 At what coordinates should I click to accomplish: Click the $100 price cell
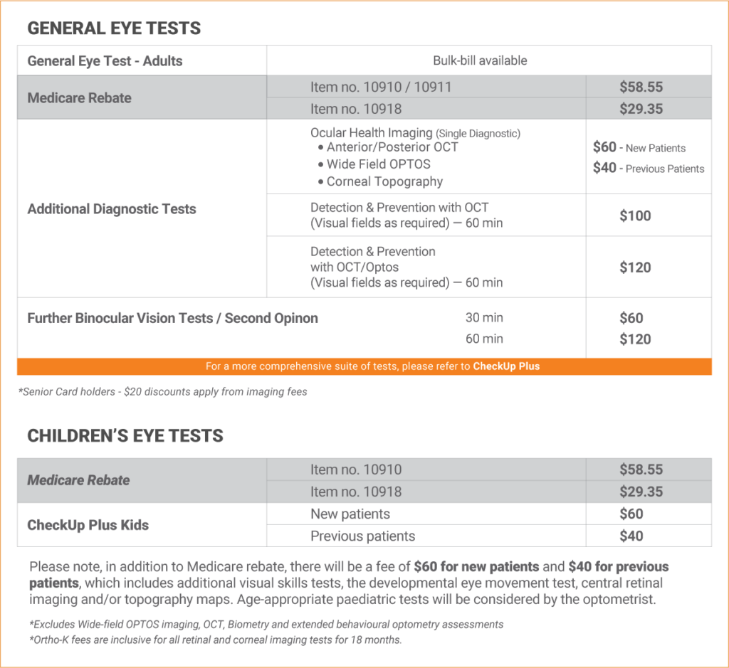click(635, 216)
